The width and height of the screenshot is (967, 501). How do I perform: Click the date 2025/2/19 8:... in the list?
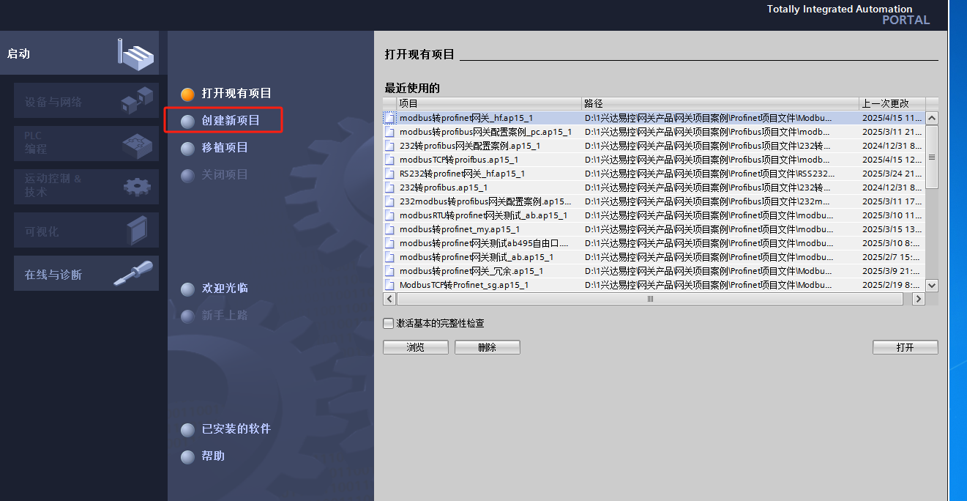coord(891,285)
